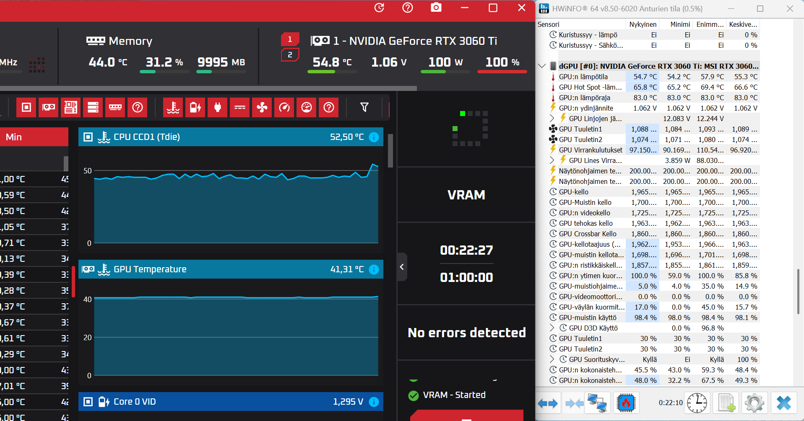Viewport: 804px width, 421px height.
Task: Open HWiNFO remote monitoring computers button
Action: click(597, 403)
